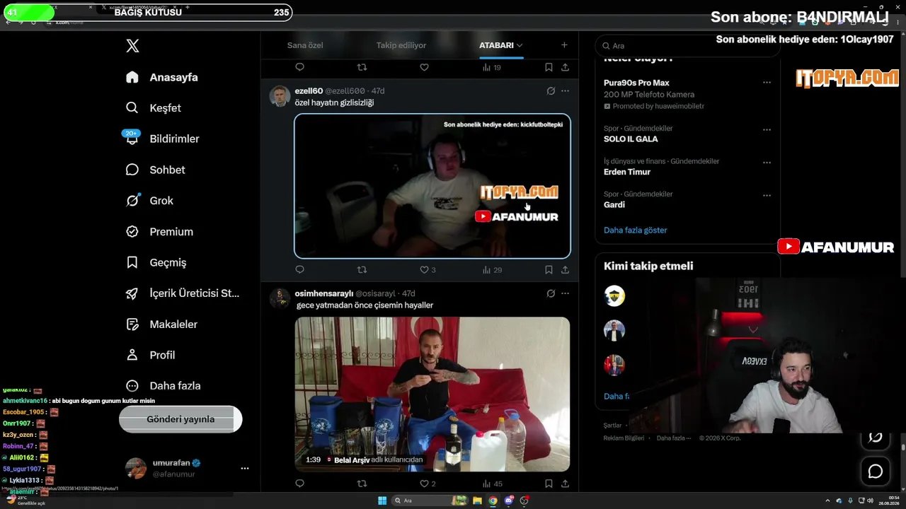Expand the ATABARI tab dropdown chevron

(x=520, y=45)
